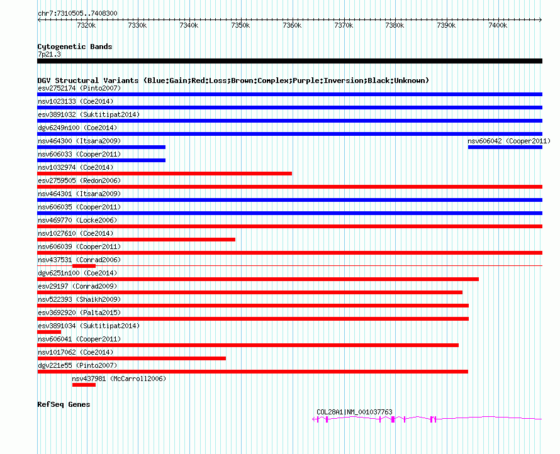Click esv3891034 (Suktitipat2014) label
The width and height of the screenshot is (560, 454).
point(89,326)
